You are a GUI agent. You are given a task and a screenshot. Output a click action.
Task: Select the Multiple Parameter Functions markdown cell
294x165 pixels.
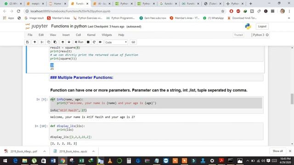click(156, 77)
